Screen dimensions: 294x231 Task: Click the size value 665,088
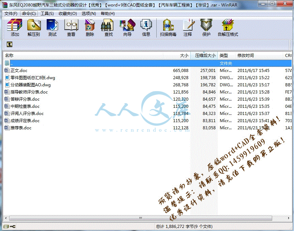(181, 70)
